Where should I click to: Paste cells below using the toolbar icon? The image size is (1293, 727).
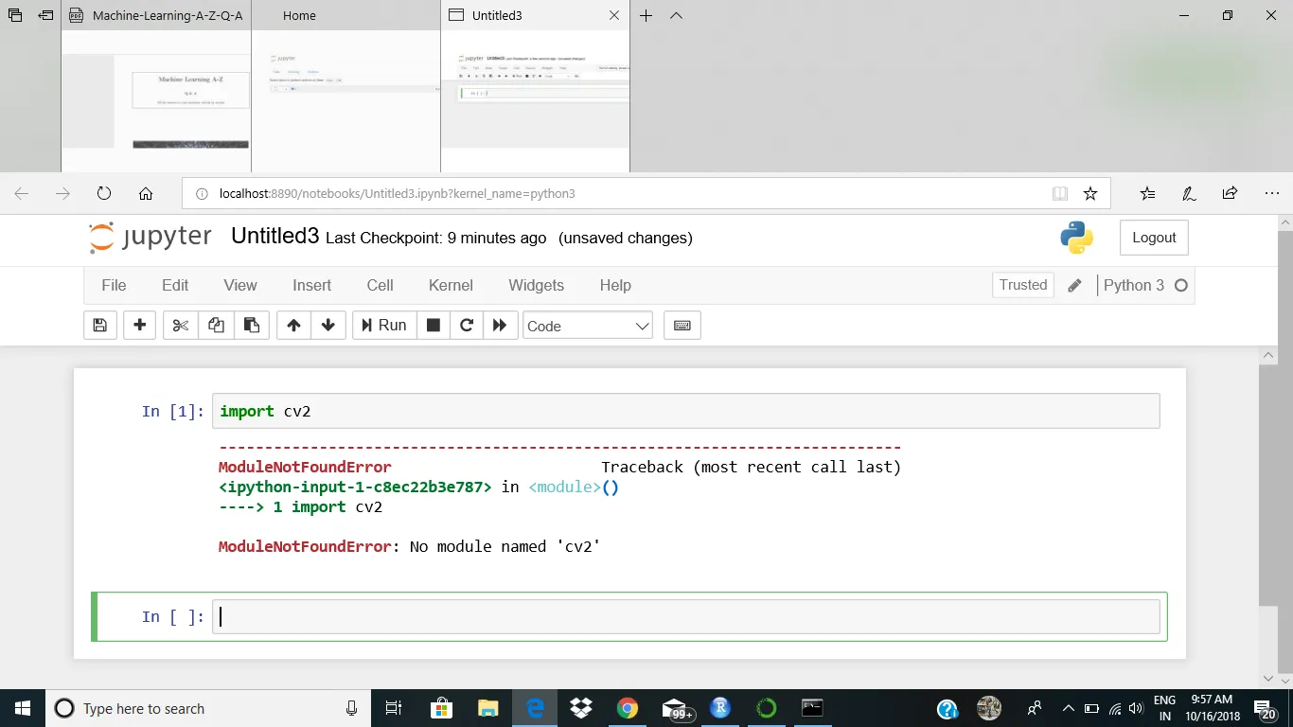pos(252,326)
